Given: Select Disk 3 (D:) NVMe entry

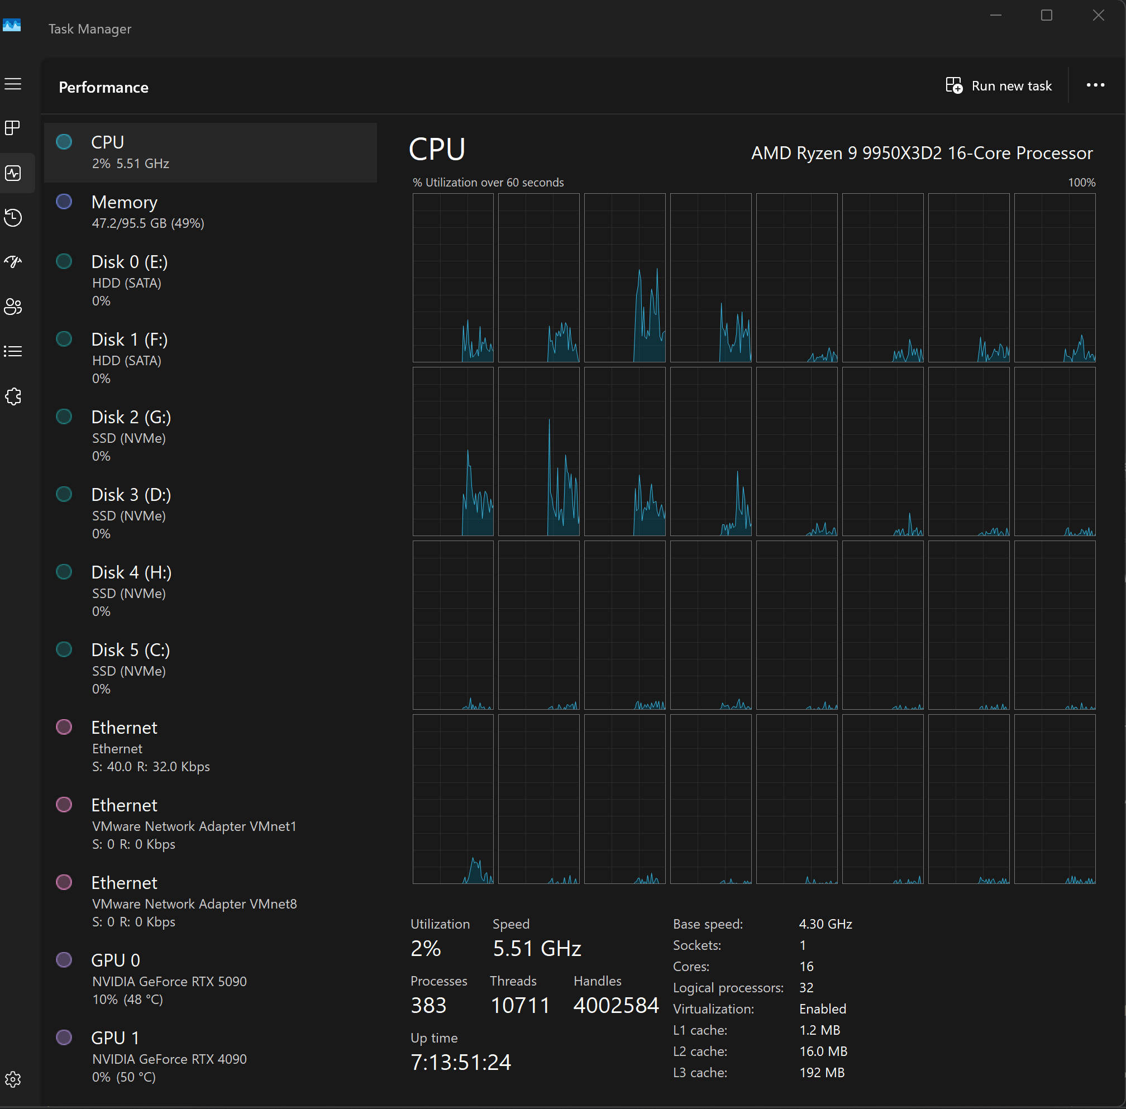Looking at the screenshot, I should 211,514.
